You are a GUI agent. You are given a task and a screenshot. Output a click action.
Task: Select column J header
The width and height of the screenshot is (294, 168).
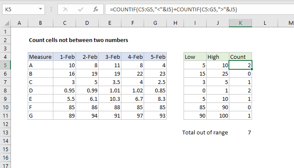tap(218, 23)
